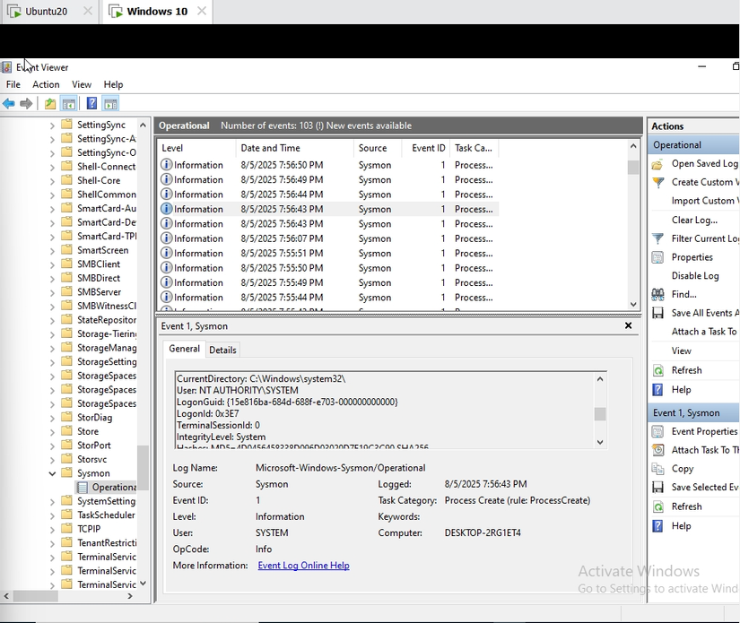This screenshot has height=623, width=740.
Task: Click the Refresh icon under Event 1, Sysmon
Action: (657, 507)
